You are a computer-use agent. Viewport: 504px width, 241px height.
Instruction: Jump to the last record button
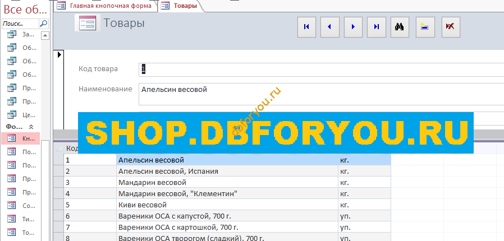[x=377, y=27]
